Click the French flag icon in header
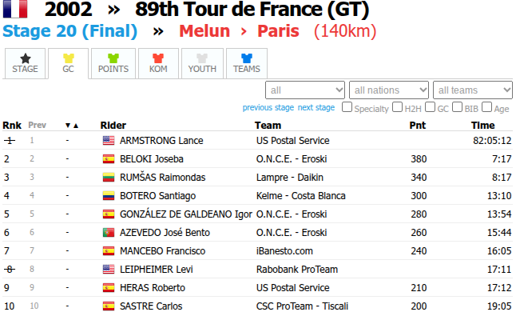Image resolution: width=516 pixels, height=312 pixels. tap(15, 9)
